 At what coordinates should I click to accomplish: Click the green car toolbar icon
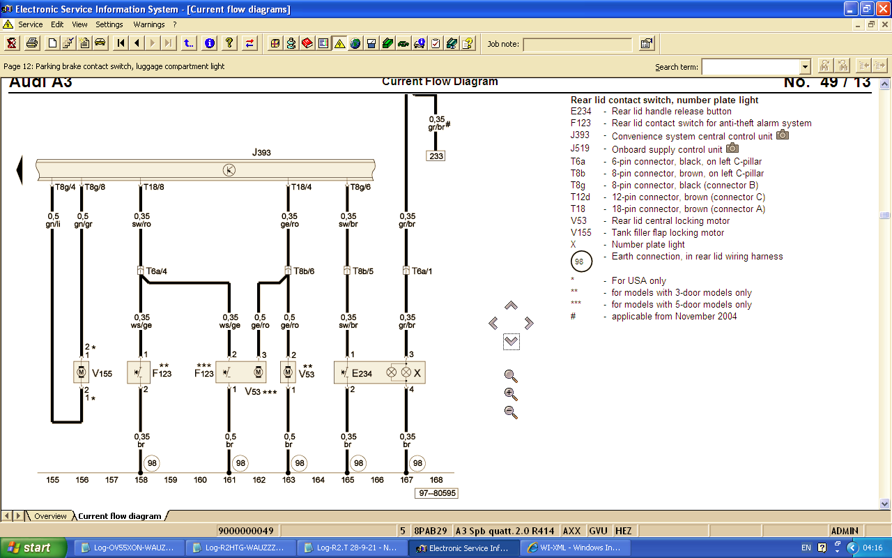coord(403,43)
